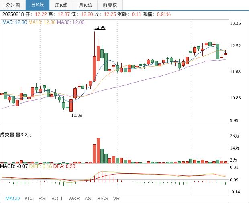Select the 日K线 tab
The width and height of the screenshot is (249, 203).
[37, 5]
